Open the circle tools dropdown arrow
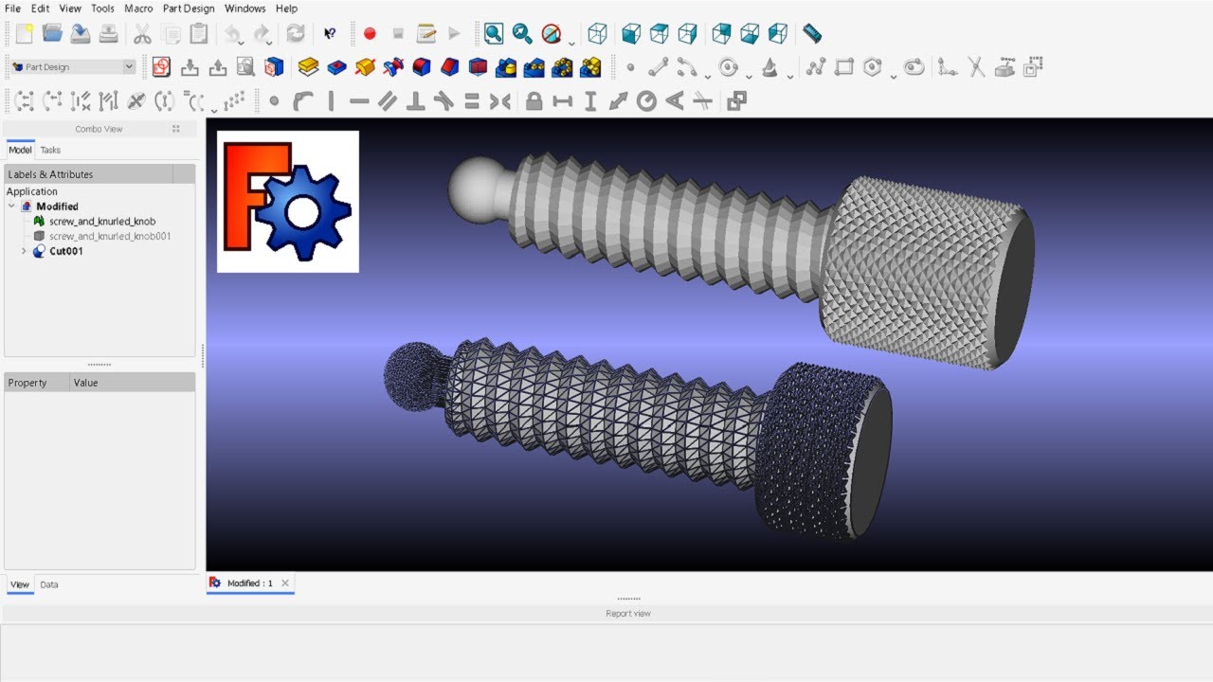 click(749, 76)
